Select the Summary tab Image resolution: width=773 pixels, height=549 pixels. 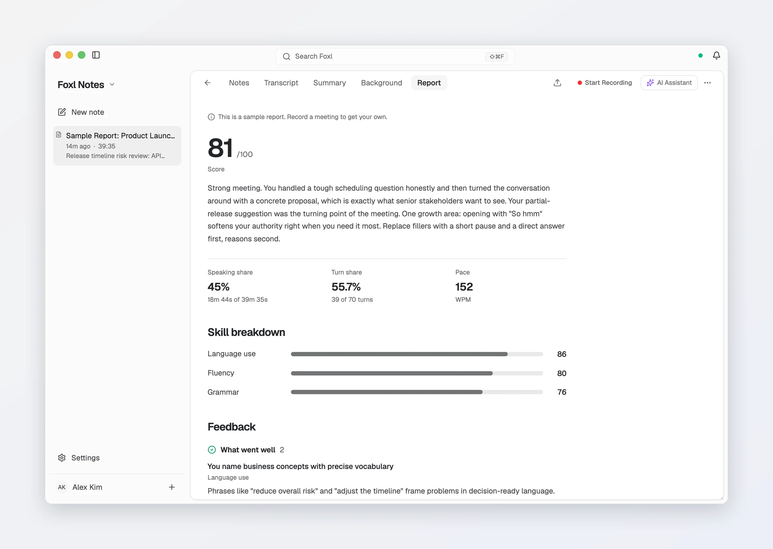[329, 83]
